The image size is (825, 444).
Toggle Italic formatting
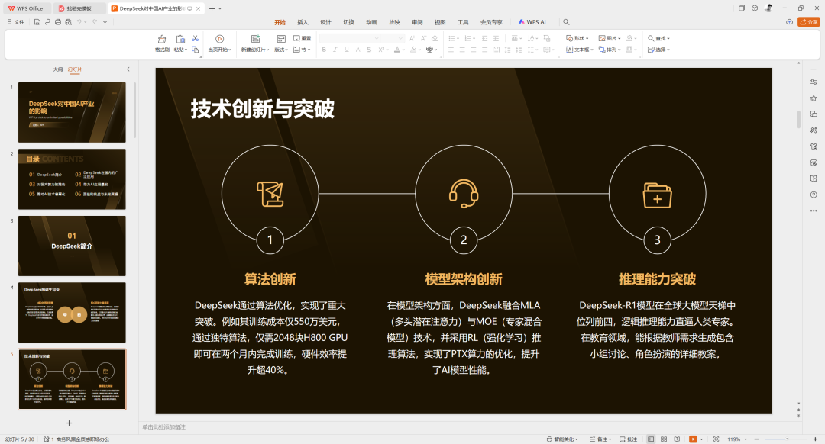click(x=335, y=50)
